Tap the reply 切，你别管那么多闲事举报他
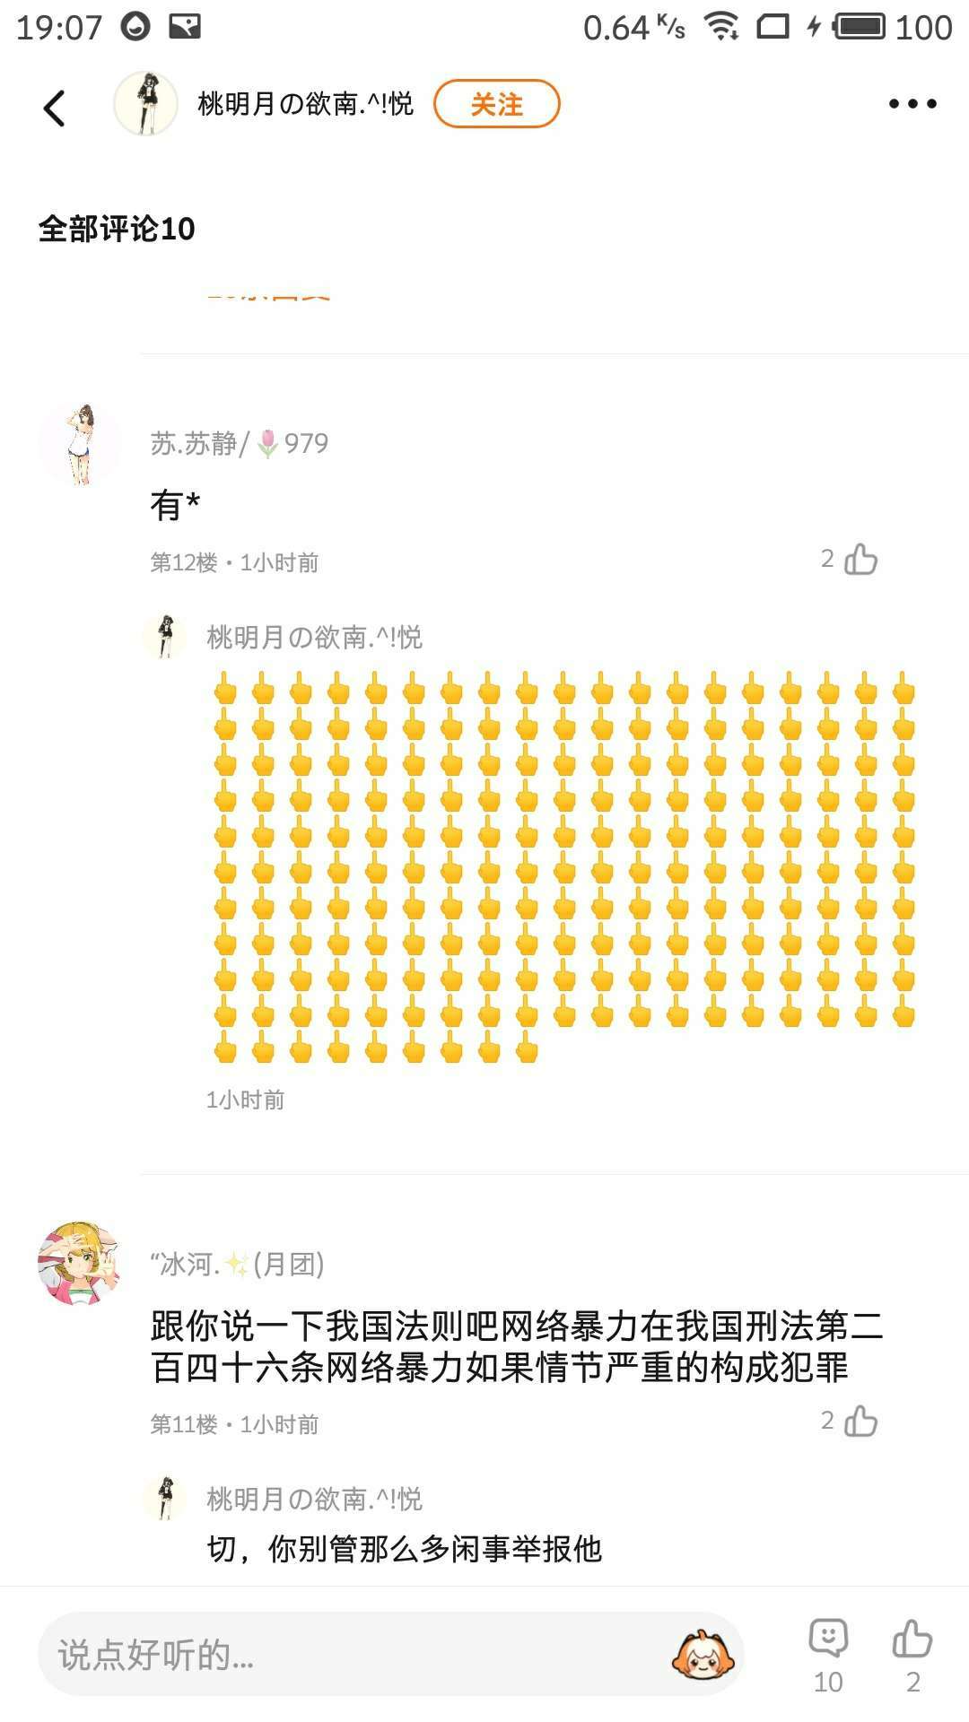969x1722 pixels. pos(404,1549)
